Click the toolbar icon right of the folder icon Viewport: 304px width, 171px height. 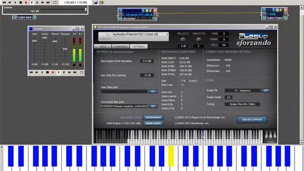click(x=101, y=2)
